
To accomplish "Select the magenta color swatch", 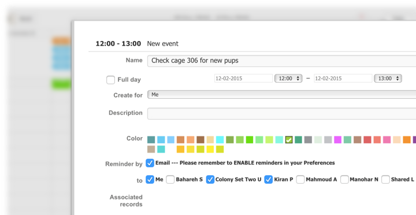I will coord(337,140).
